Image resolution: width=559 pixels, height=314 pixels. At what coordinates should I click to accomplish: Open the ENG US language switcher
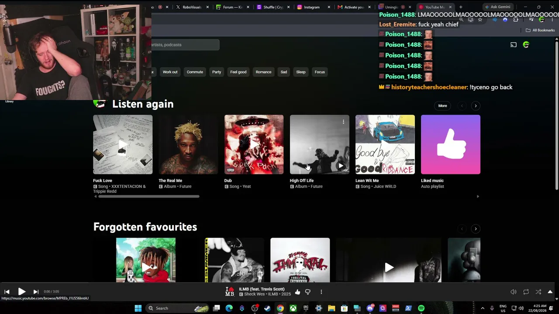(503, 308)
